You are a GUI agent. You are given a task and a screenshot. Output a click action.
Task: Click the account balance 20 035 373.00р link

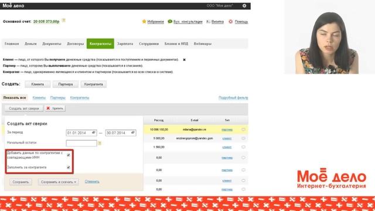(46, 22)
